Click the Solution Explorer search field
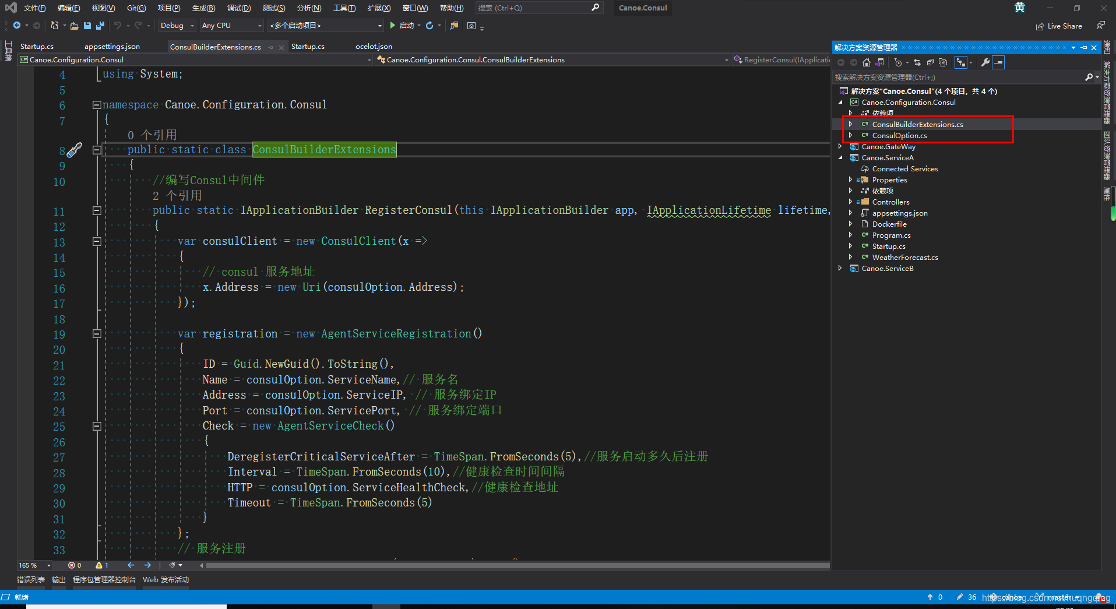 point(959,77)
